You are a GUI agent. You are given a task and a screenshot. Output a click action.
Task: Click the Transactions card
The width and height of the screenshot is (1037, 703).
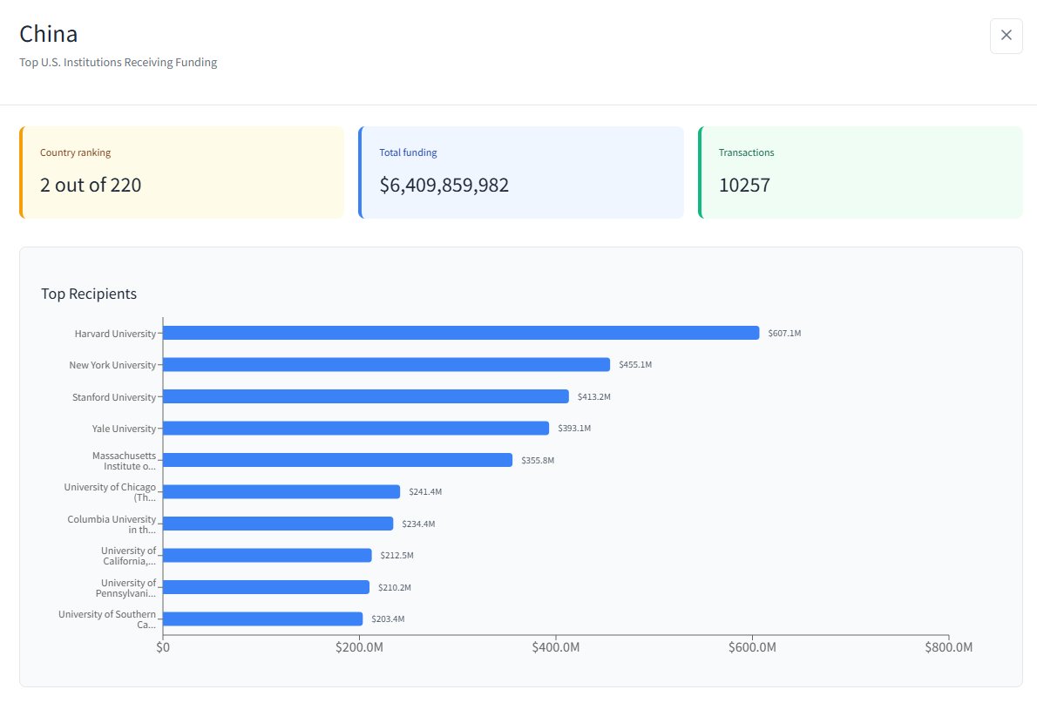[860, 172]
